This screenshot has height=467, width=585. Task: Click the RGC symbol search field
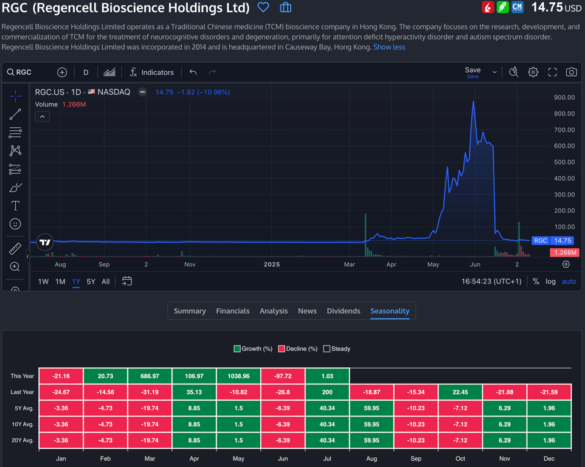click(x=24, y=72)
